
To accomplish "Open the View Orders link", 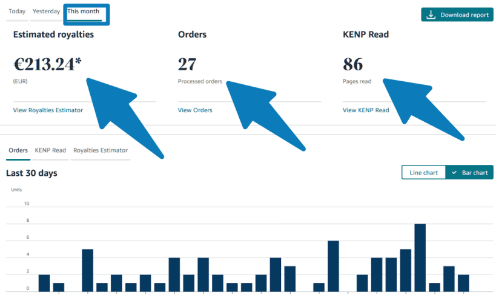I will tap(195, 110).
